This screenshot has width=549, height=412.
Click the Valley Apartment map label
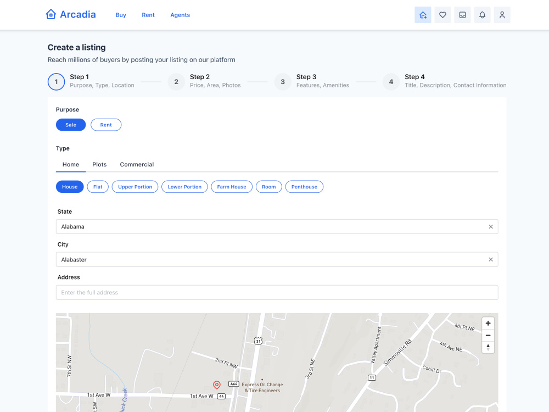point(376,345)
